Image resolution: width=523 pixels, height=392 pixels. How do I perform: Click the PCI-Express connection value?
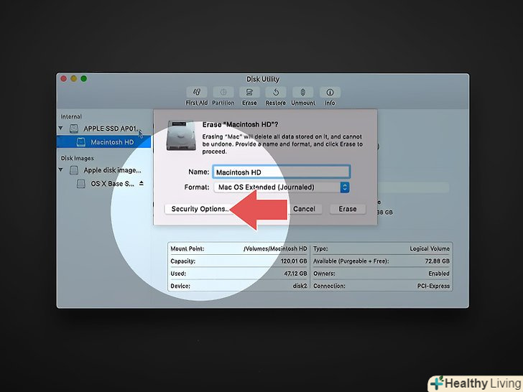(x=433, y=286)
